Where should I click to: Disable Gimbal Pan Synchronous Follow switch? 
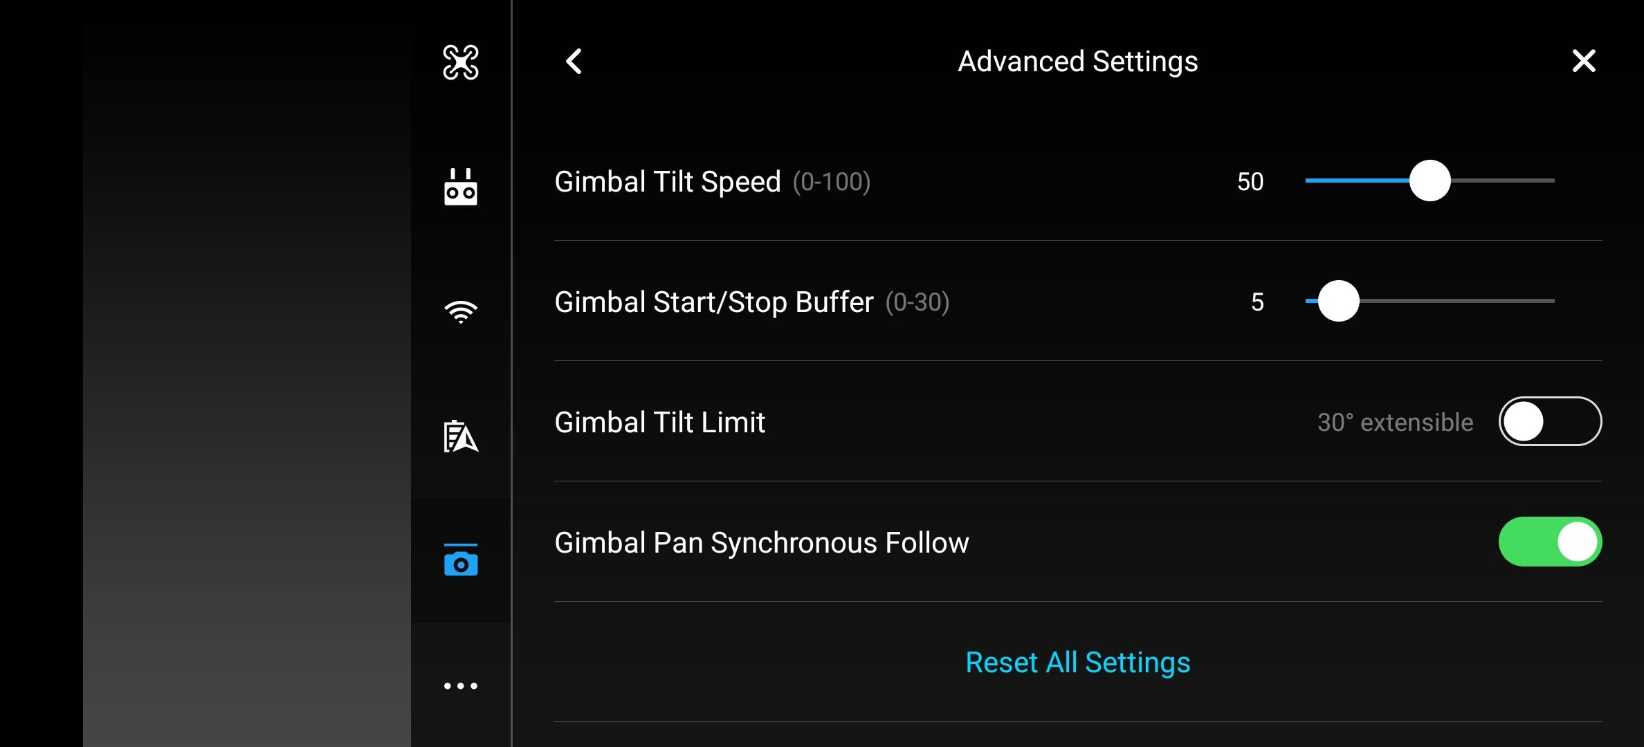(x=1550, y=542)
